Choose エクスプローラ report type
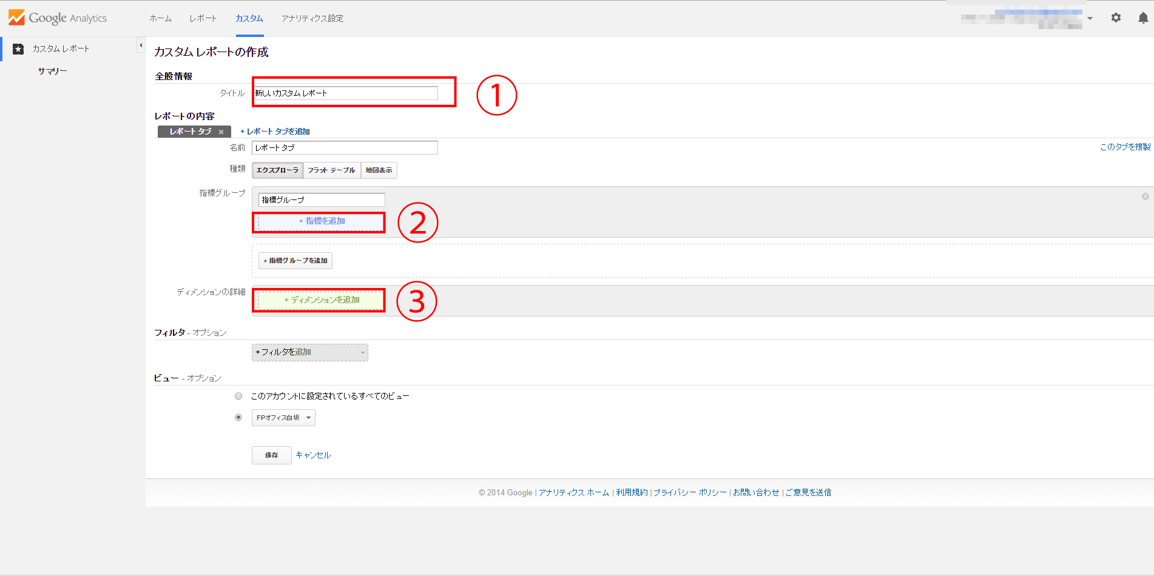This screenshot has height=576, width=1154. [277, 170]
